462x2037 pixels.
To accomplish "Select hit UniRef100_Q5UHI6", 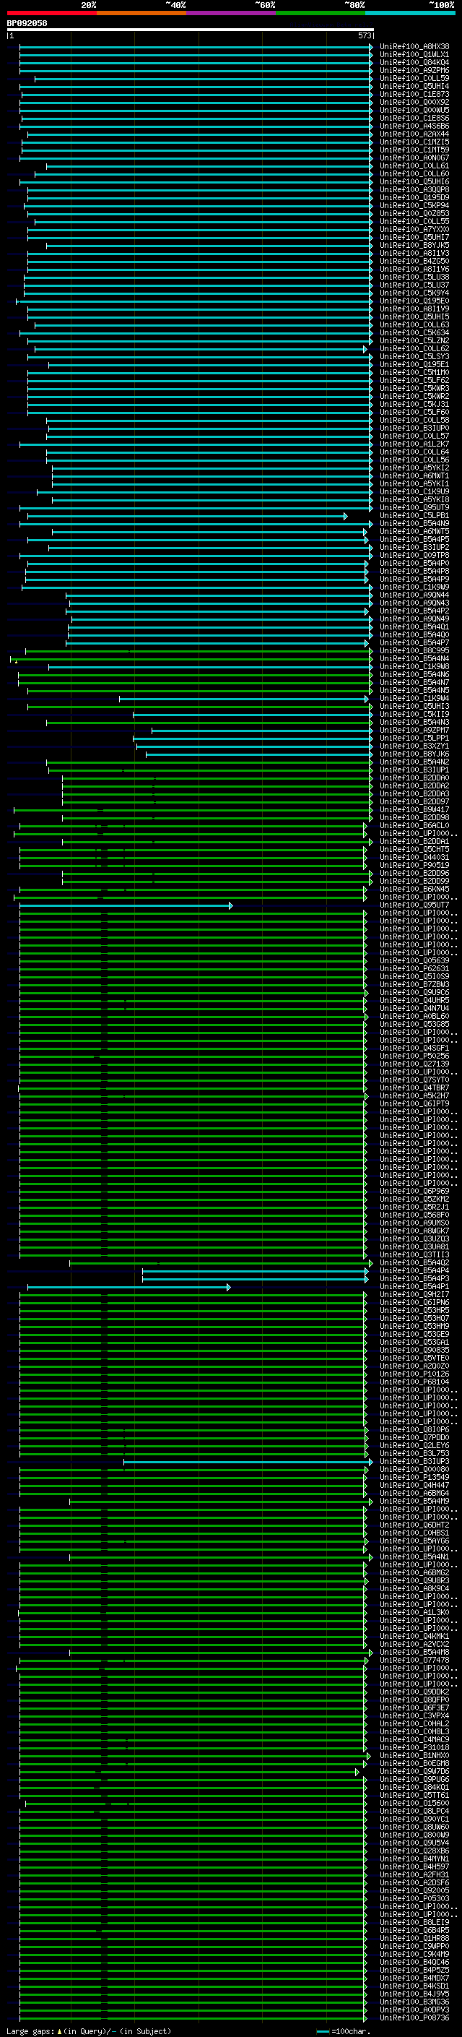I will [x=414, y=182].
